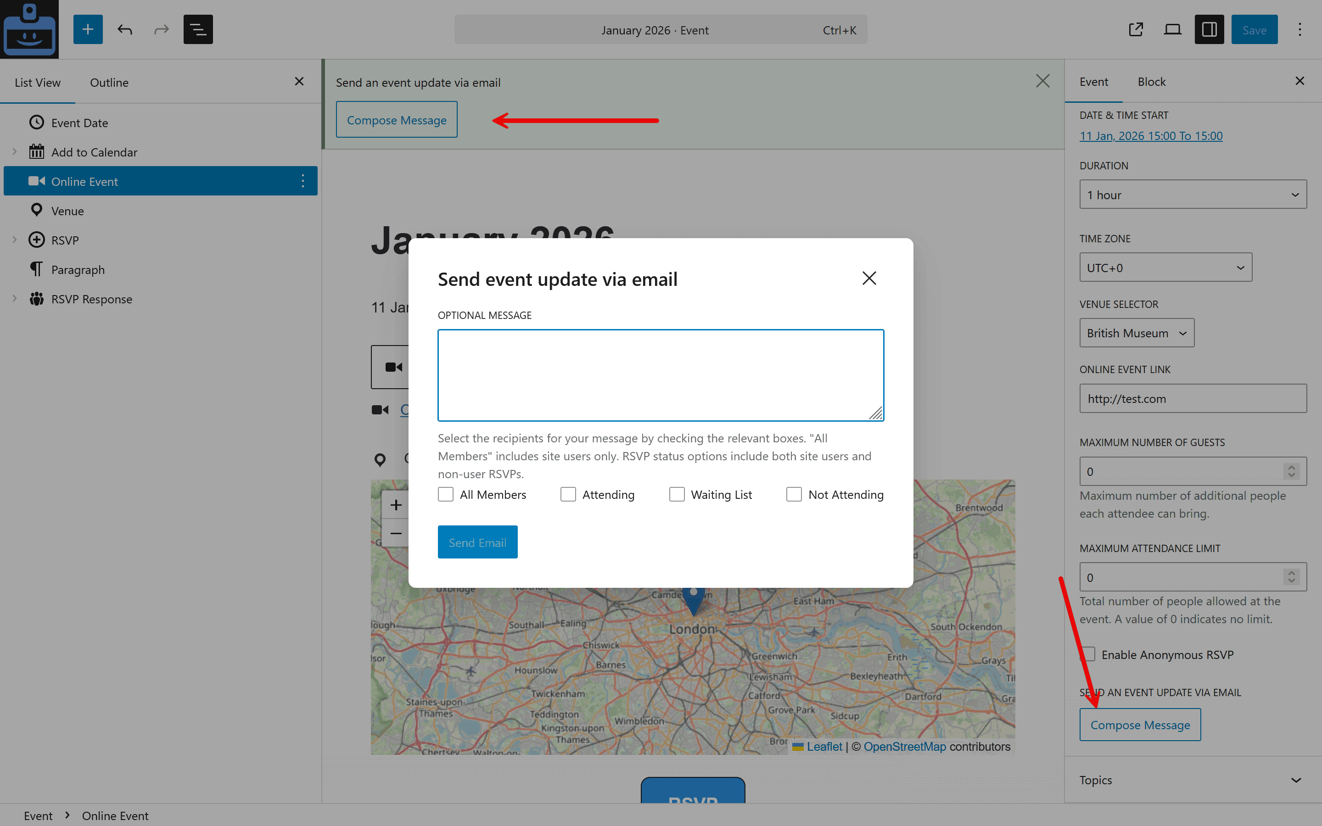Open the editor options three-dot menu
The image size is (1322, 826).
(x=1300, y=29)
